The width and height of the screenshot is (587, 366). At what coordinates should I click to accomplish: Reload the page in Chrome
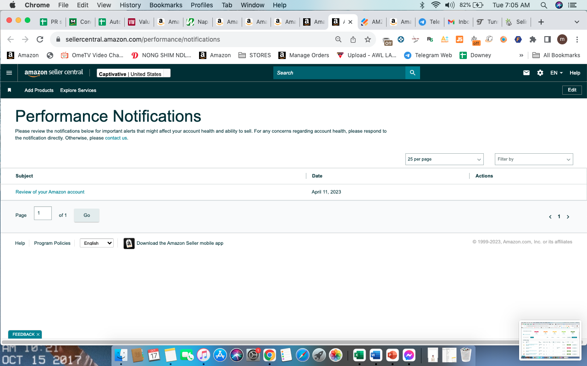pyautogui.click(x=40, y=39)
